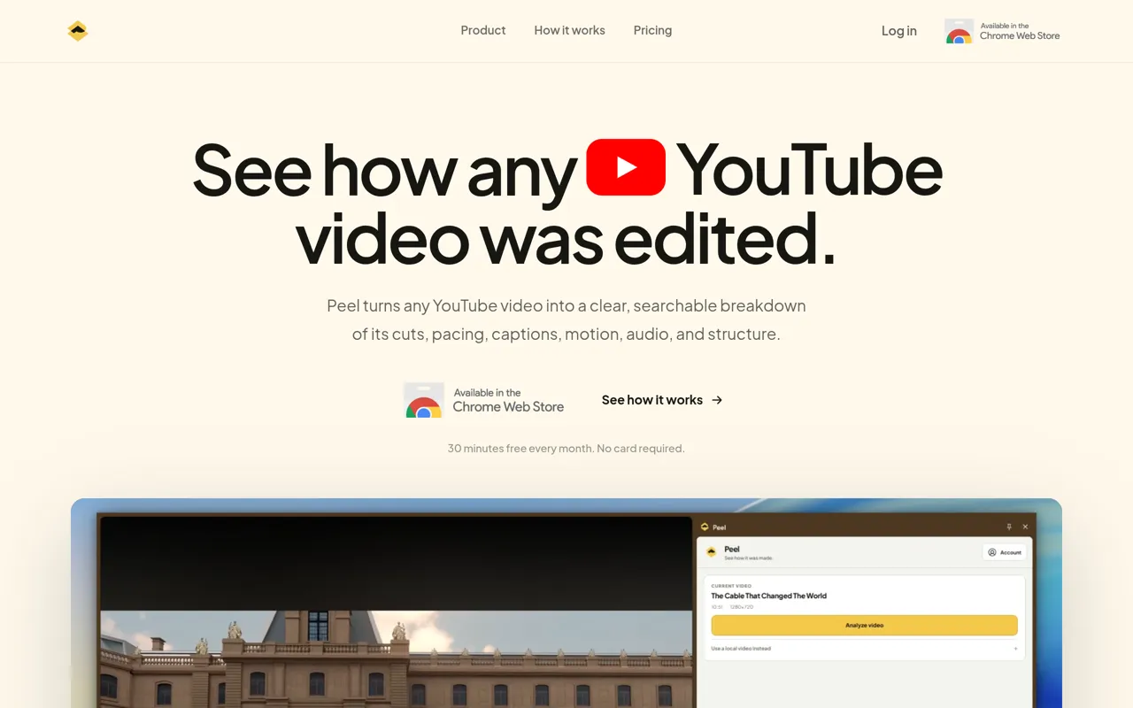Click the red YouTube logo in headline

click(x=626, y=166)
